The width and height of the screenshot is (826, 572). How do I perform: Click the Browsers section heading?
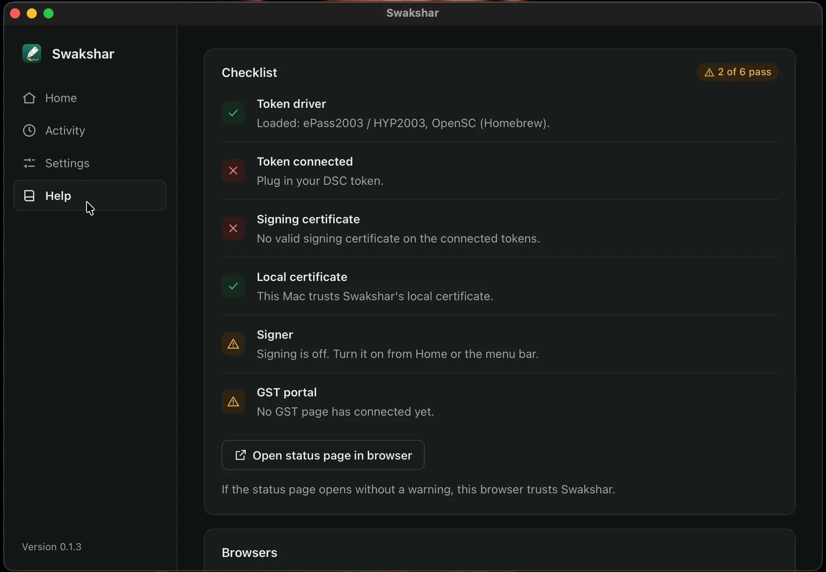pyautogui.click(x=250, y=552)
